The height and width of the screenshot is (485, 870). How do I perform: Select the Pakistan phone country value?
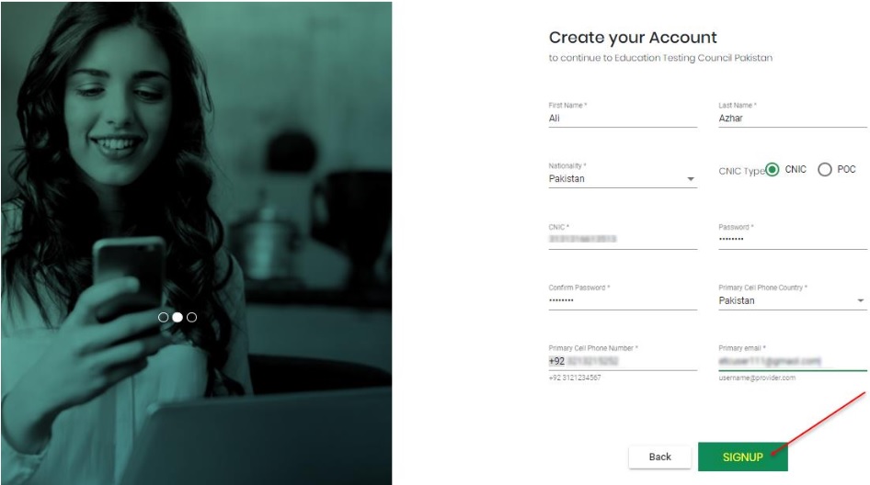(x=737, y=300)
